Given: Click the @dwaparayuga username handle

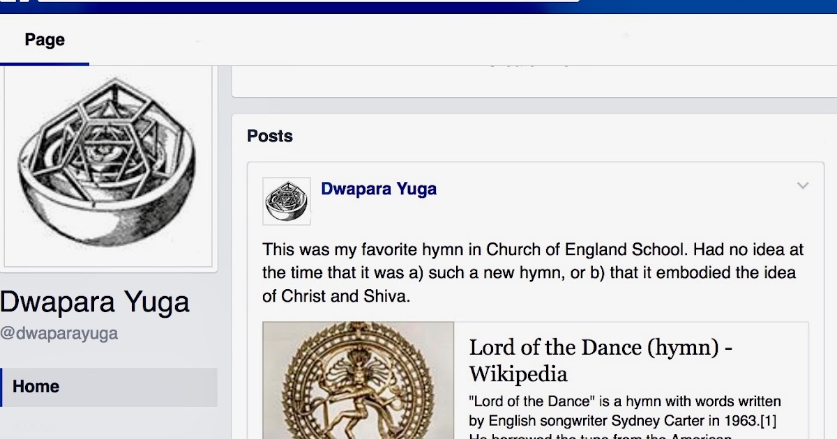Looking at the screenshot, I should [x=58, y=334].
